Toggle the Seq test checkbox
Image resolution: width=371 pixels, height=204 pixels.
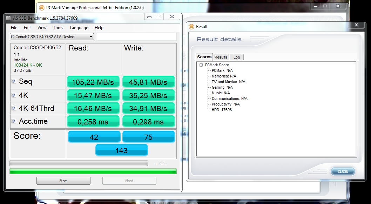click(x=14, y=81)
